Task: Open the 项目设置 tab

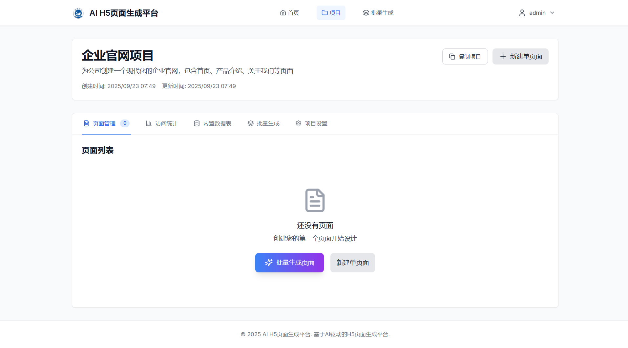Action: pos(315,123)
